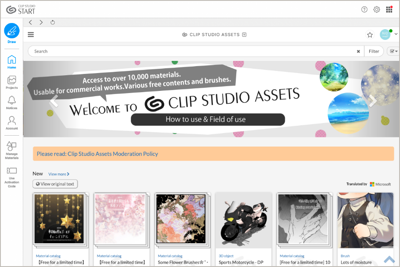Open the Filter options
The height and width of the screenshot is (267, 400).
[x=374, y=51]
